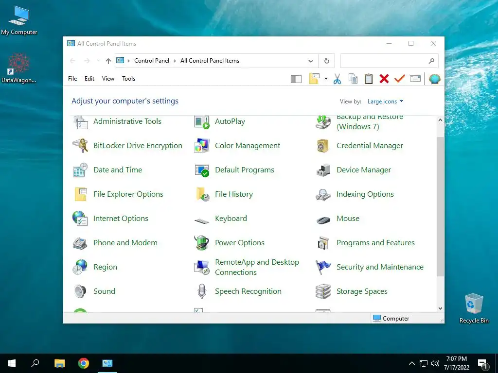The width and height of the screenshot is (498, 373).
Task: Launch Chrome from the taskbar
Action: pyautogui.click(x=84, y=363)
